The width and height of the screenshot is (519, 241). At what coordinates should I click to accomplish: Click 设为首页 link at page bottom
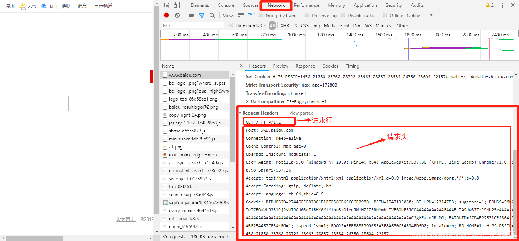click(126, 219)
